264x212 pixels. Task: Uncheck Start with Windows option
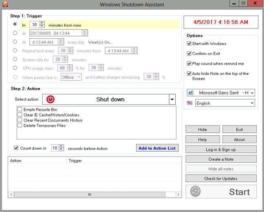[189, 44]
